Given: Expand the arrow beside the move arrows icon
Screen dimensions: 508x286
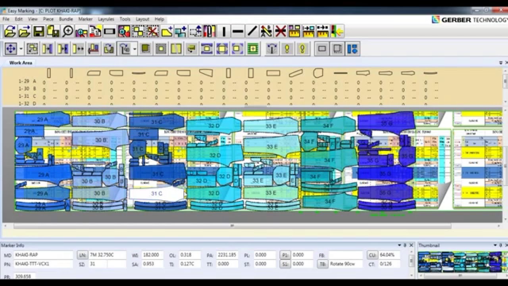Looking at the screenshot, I should click(21, 49).
